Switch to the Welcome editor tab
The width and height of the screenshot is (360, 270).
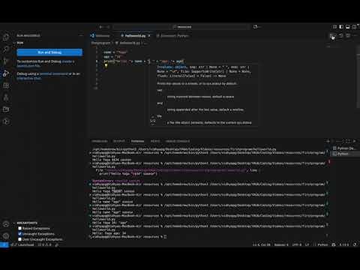[x=100, y=36]
